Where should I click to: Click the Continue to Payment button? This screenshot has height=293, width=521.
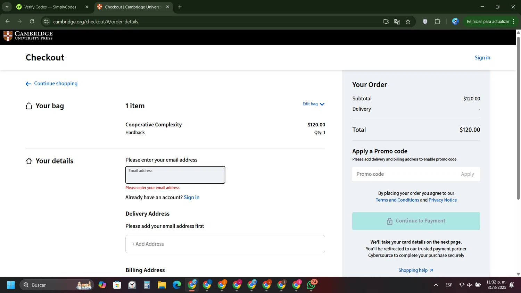click(x=416, y=221)
